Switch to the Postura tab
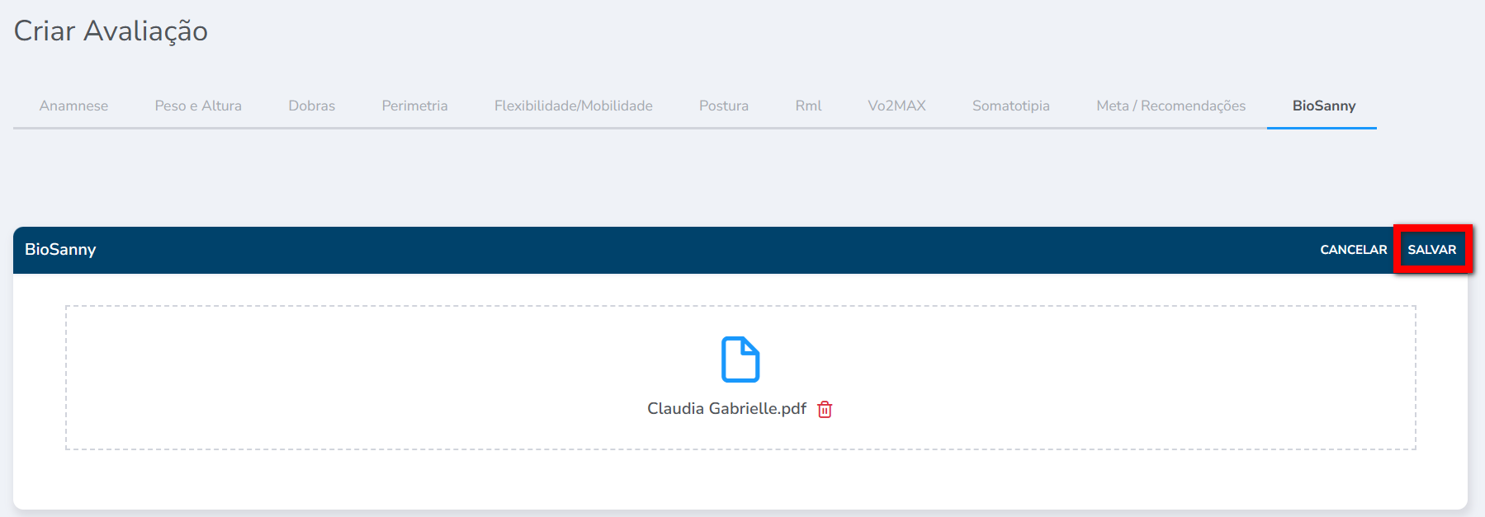Image resolution: width=1485 pixels, height=517 pixels. point(723,106)
